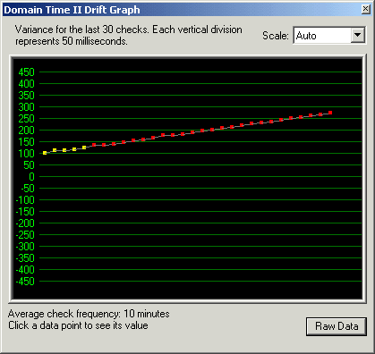Close the Drift Graph window
The width and height of the screenshot is (375, 354).
coord(365,9)
